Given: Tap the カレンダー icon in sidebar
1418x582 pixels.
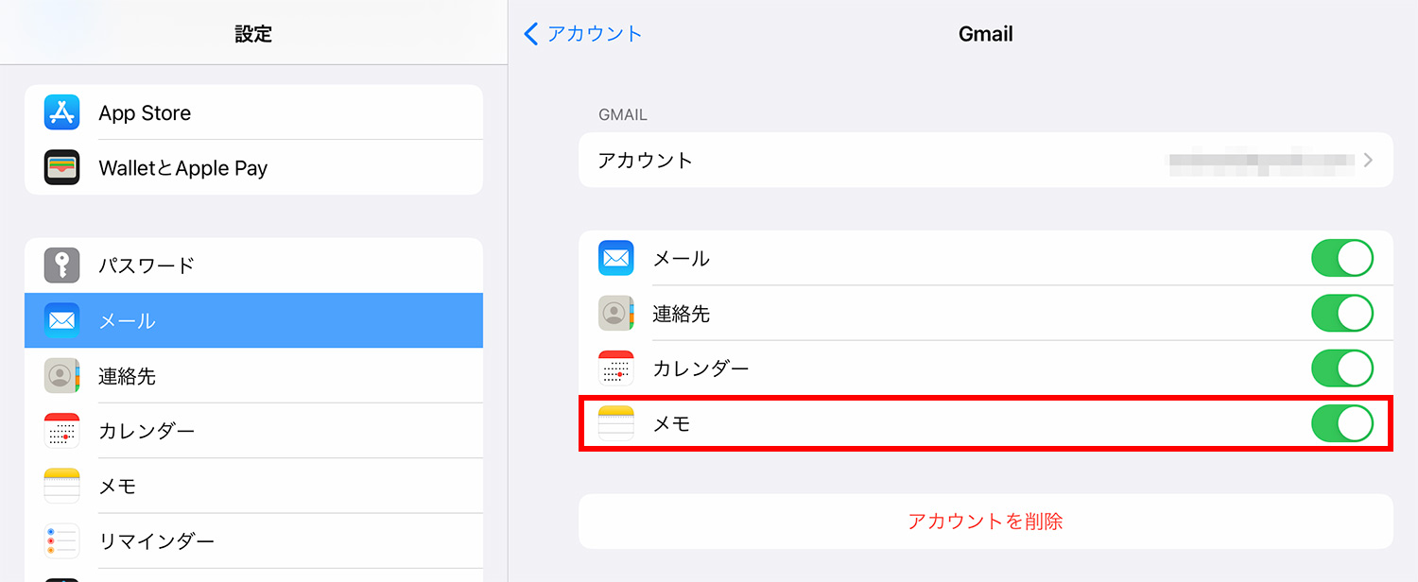Looking at the screenshot, I should coord(61,431).
